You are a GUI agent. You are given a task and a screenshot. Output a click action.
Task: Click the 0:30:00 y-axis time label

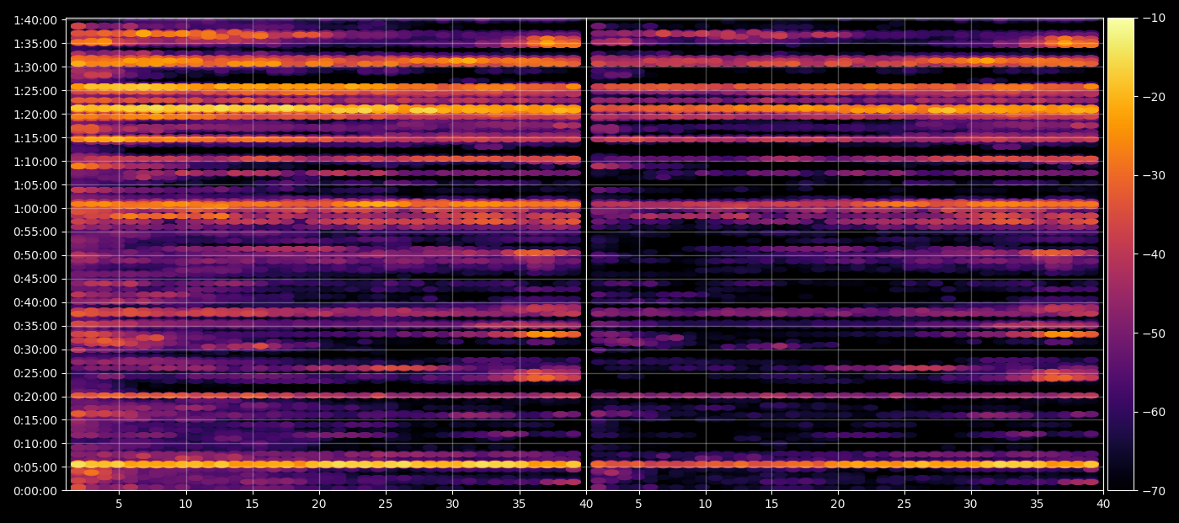(x=36, y=350)
